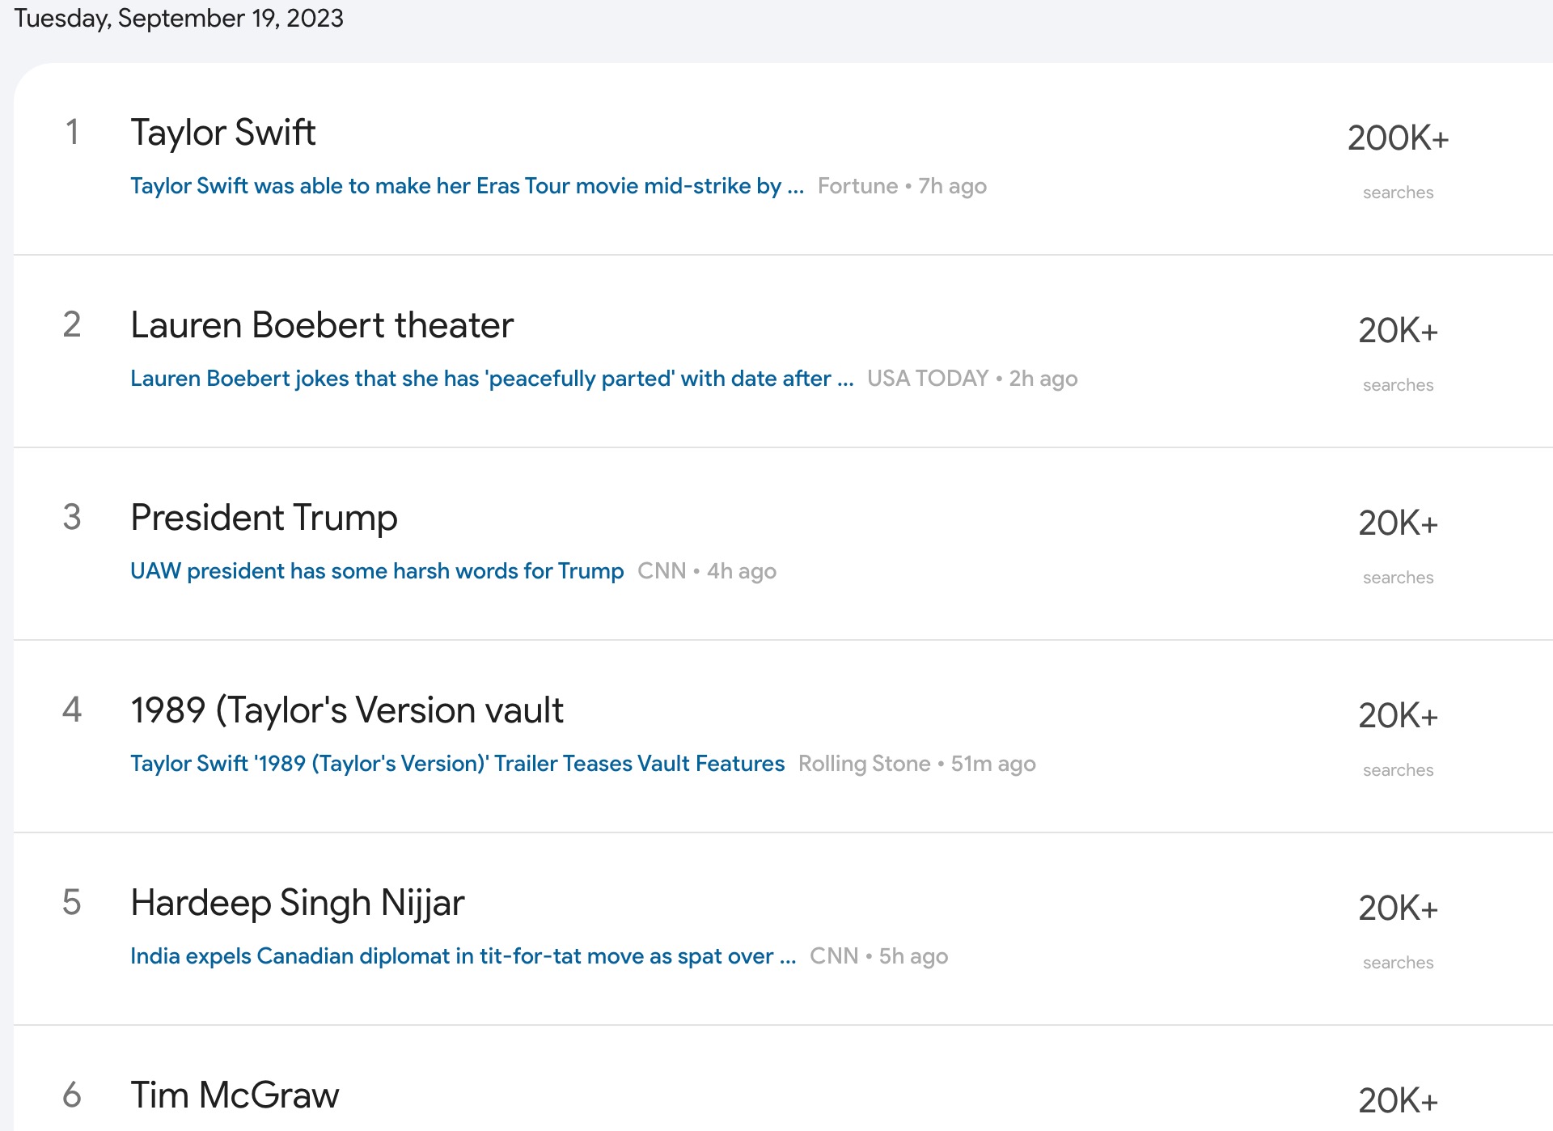Click the 200K+ searches count
Viewport: 1553px width, 1131px height.
coord(1398,138)
